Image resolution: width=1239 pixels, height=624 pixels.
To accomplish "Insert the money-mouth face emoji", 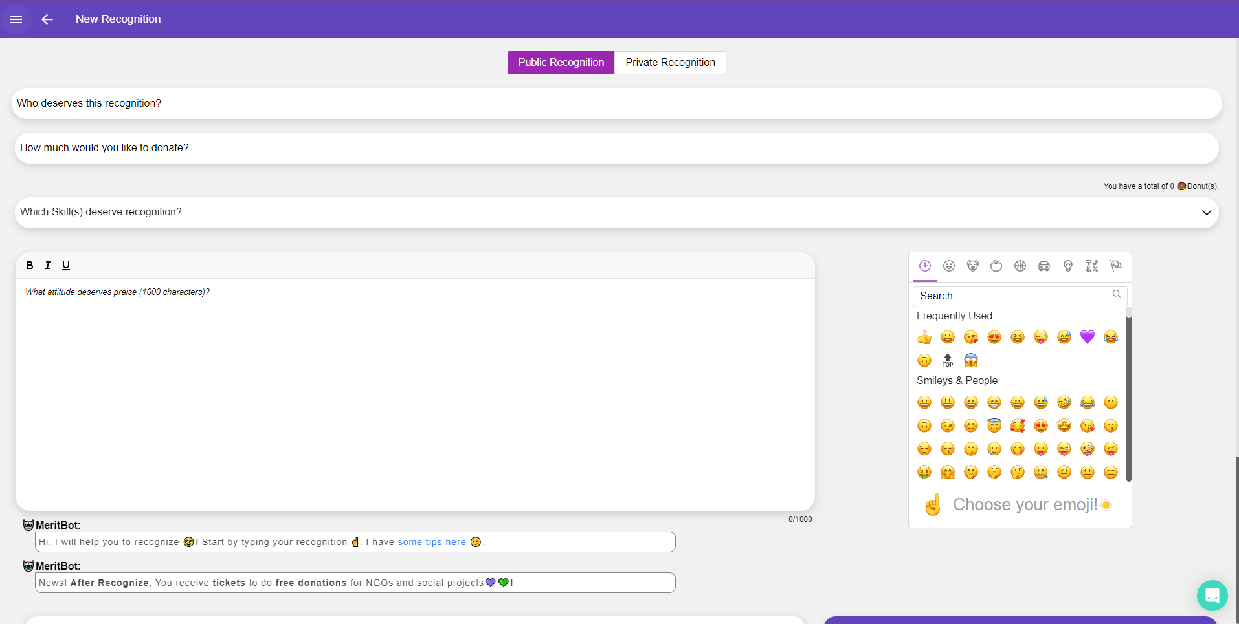I will point(924,472).
